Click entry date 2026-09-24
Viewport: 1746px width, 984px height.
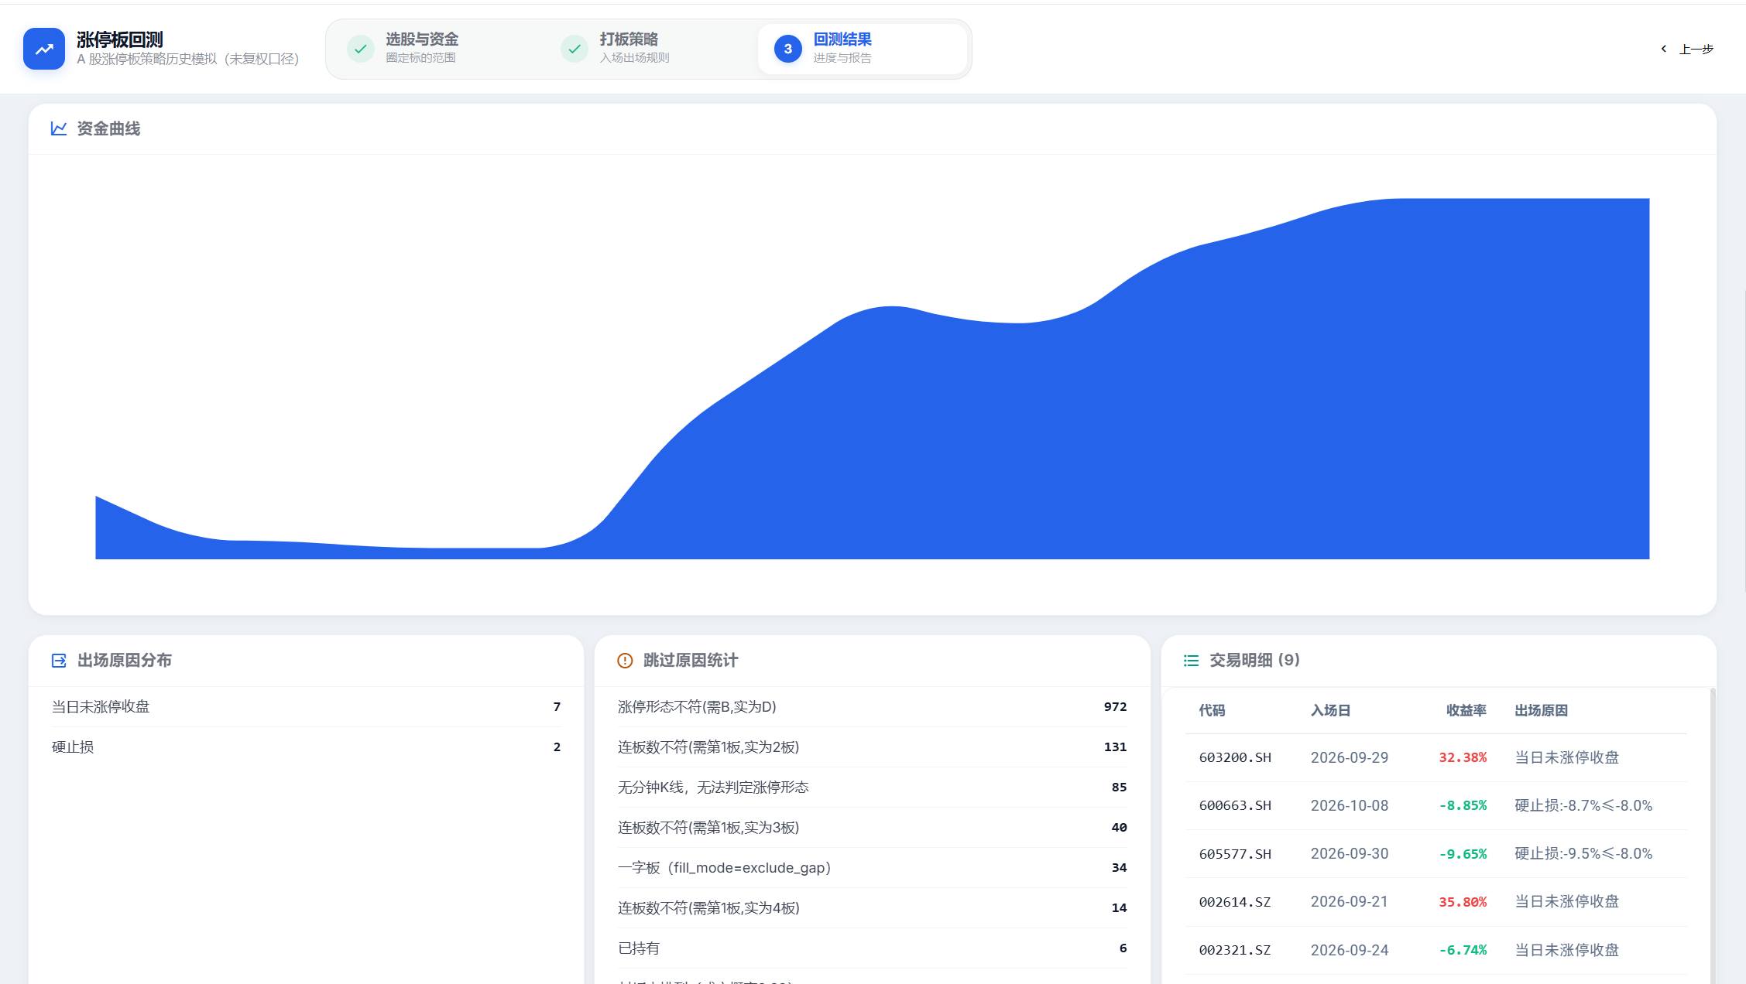pyautogui.click(x=1350, y=950)
